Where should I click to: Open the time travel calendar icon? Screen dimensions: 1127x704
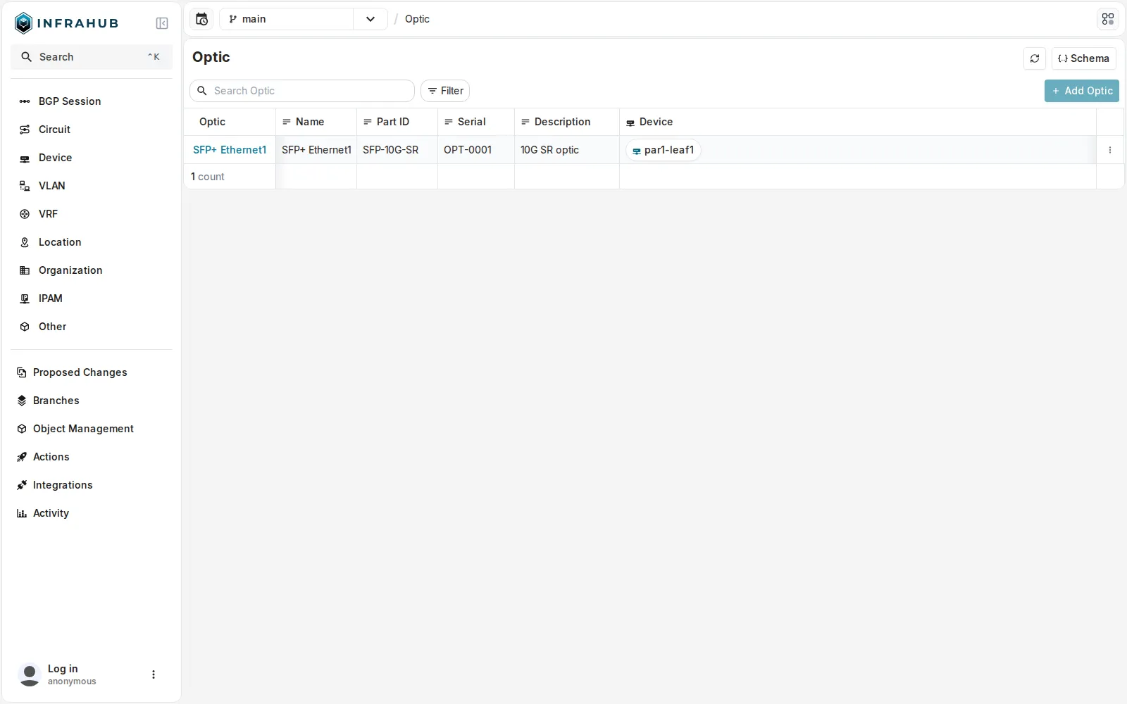(202, 19)
